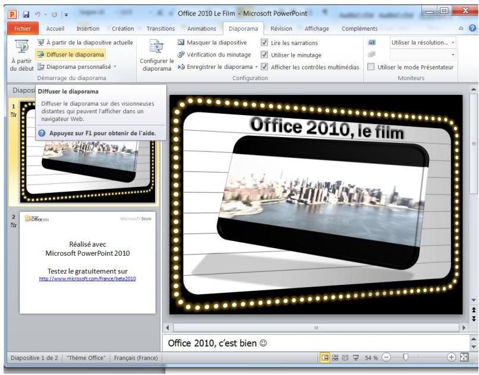
Task: Undo the last action with the Undo arrow
Action: (38, 14)
